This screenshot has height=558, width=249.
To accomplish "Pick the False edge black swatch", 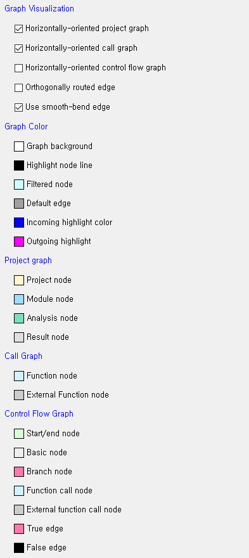I will [x=19, y=548].
